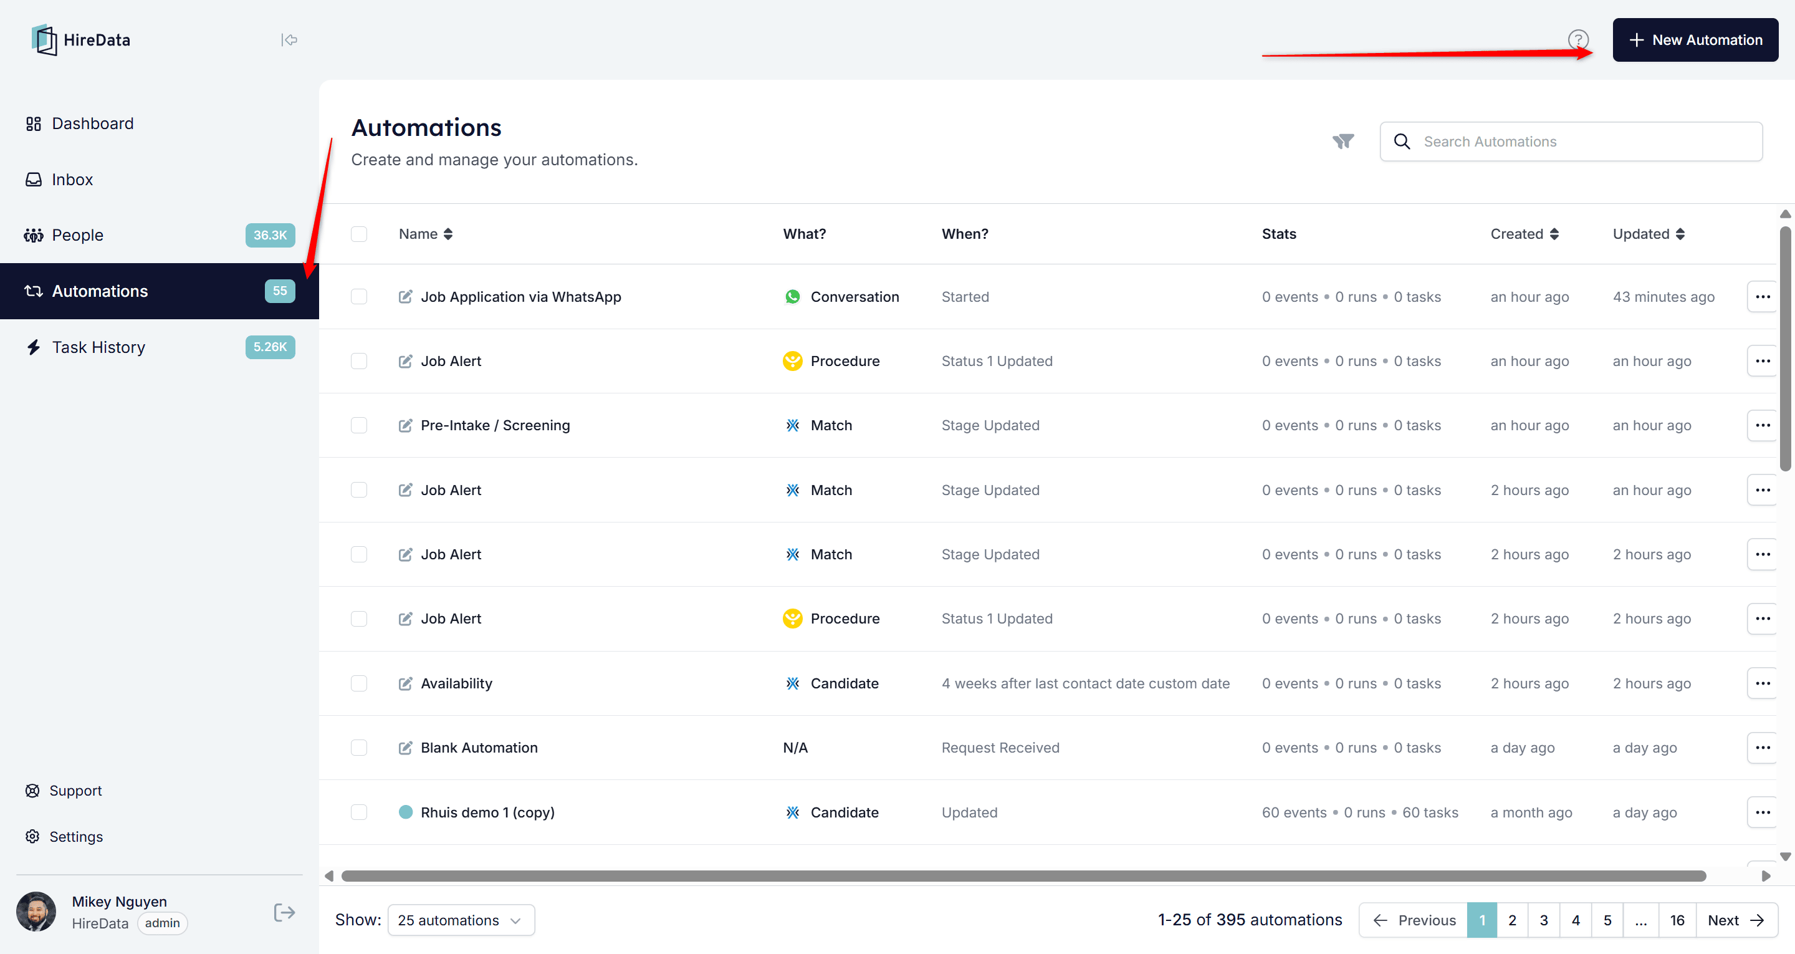Click the Settings gear icon
1795x954 pixels.
click(x=33, y=836)
